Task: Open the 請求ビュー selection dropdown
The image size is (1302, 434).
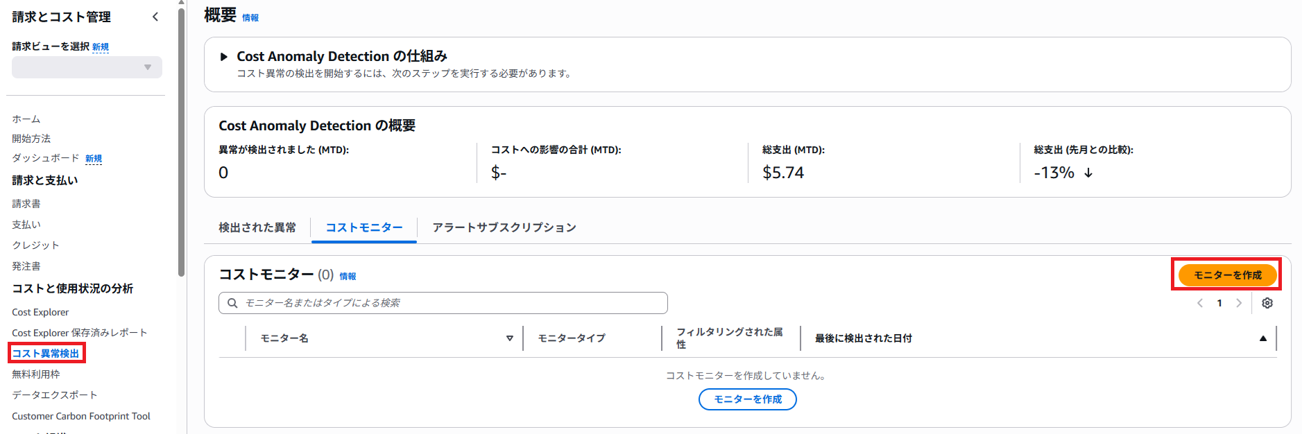Action: coord(87,67)
